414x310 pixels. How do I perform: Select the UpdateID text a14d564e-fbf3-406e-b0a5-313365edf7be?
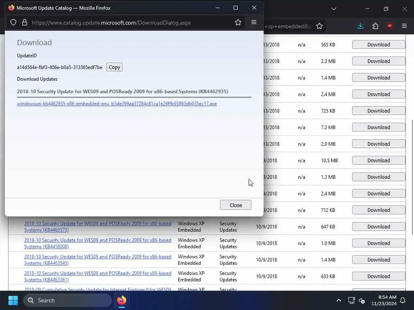click(x=60, y=67)
